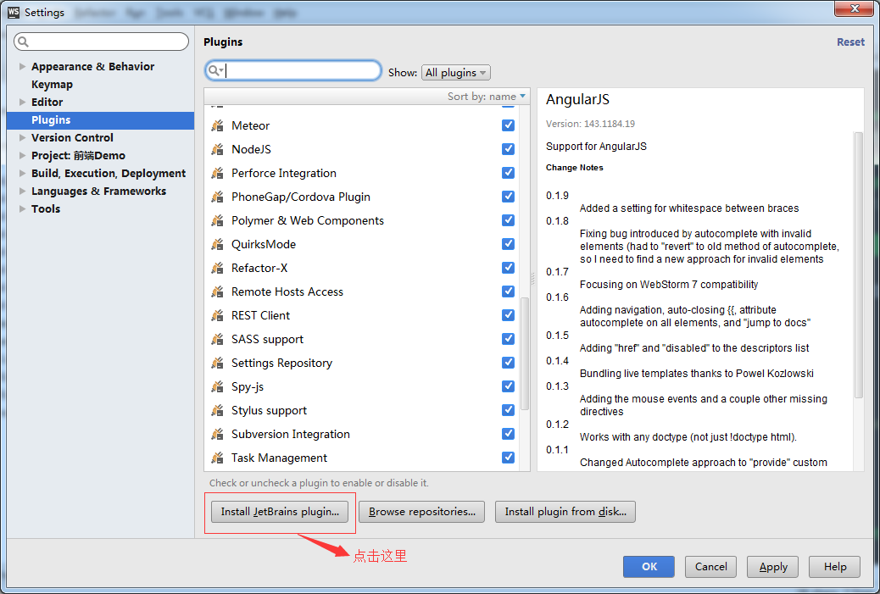Uncheck the Spy-js plugin
The image size is (880, 594).
(x=508, y=386)
